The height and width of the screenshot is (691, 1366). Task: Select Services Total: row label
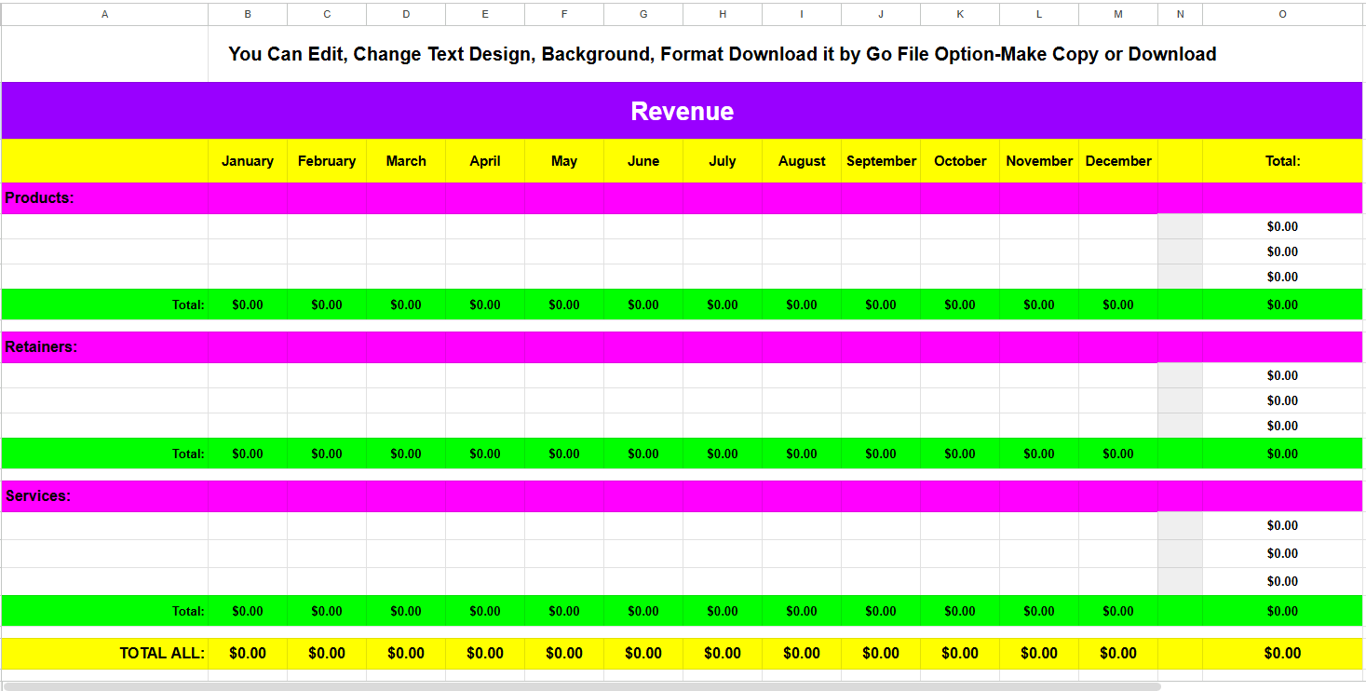click(x=188, y=611)
